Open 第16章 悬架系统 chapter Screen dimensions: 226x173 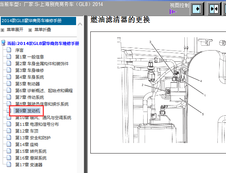click(x=31, y=158)
